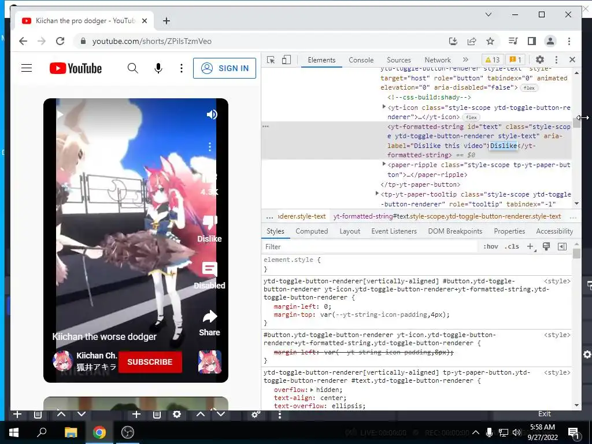Expand the overflow hidden shorthand triangle
The width and height of the screenshot is (592, 444).
tap(312, 390)
